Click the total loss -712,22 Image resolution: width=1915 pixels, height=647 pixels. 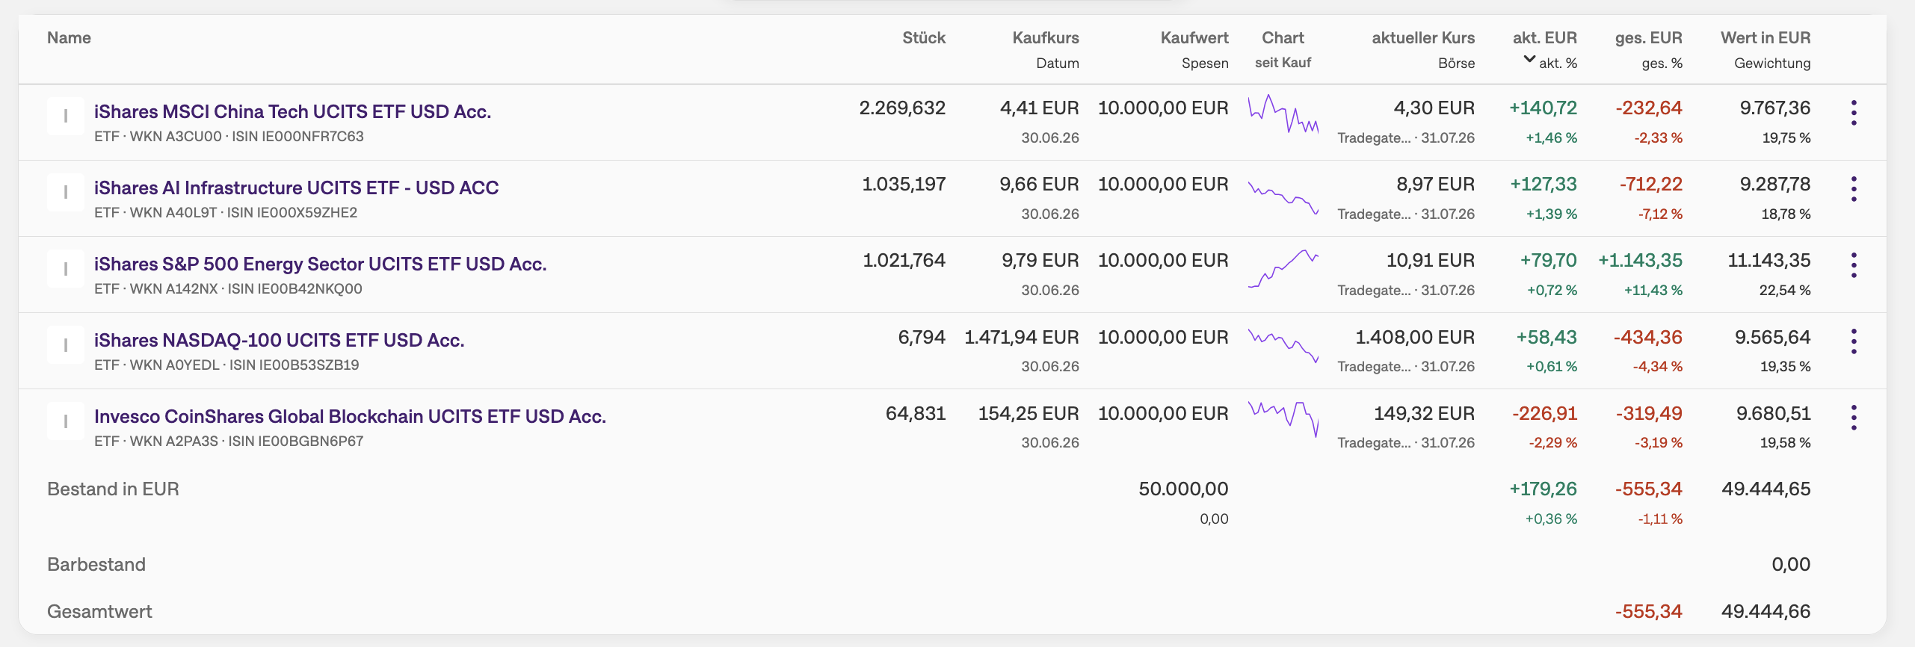(1650, 185)
